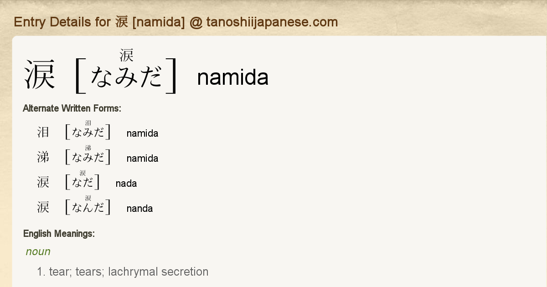Click the definition "tear; tears; lachrymal secretion"
Image resolution: width=547 pixels, height=287 pixels.
point(129,272)
